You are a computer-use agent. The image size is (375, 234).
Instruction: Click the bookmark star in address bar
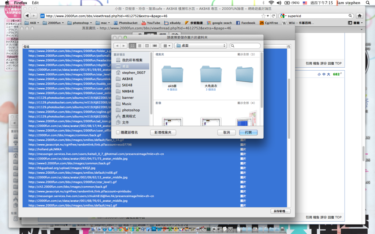click(x=264, y=16)
